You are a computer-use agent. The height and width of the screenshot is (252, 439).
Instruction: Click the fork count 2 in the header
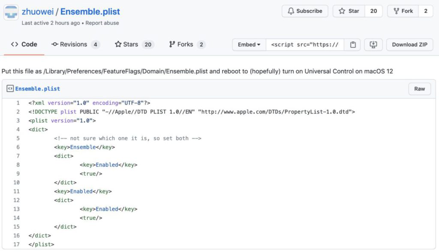tap(426, 11)
